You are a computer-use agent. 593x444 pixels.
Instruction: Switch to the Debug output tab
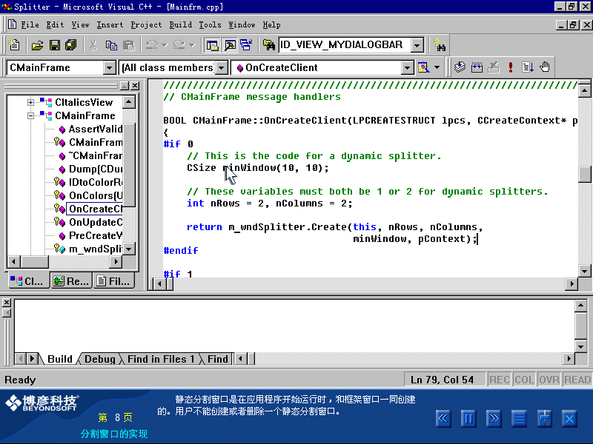(x=100, y=359)
